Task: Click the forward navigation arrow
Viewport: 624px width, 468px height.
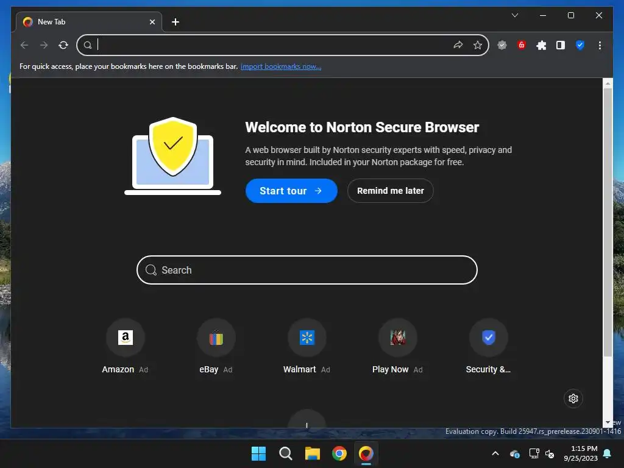Action: click(x=44, y=45)
